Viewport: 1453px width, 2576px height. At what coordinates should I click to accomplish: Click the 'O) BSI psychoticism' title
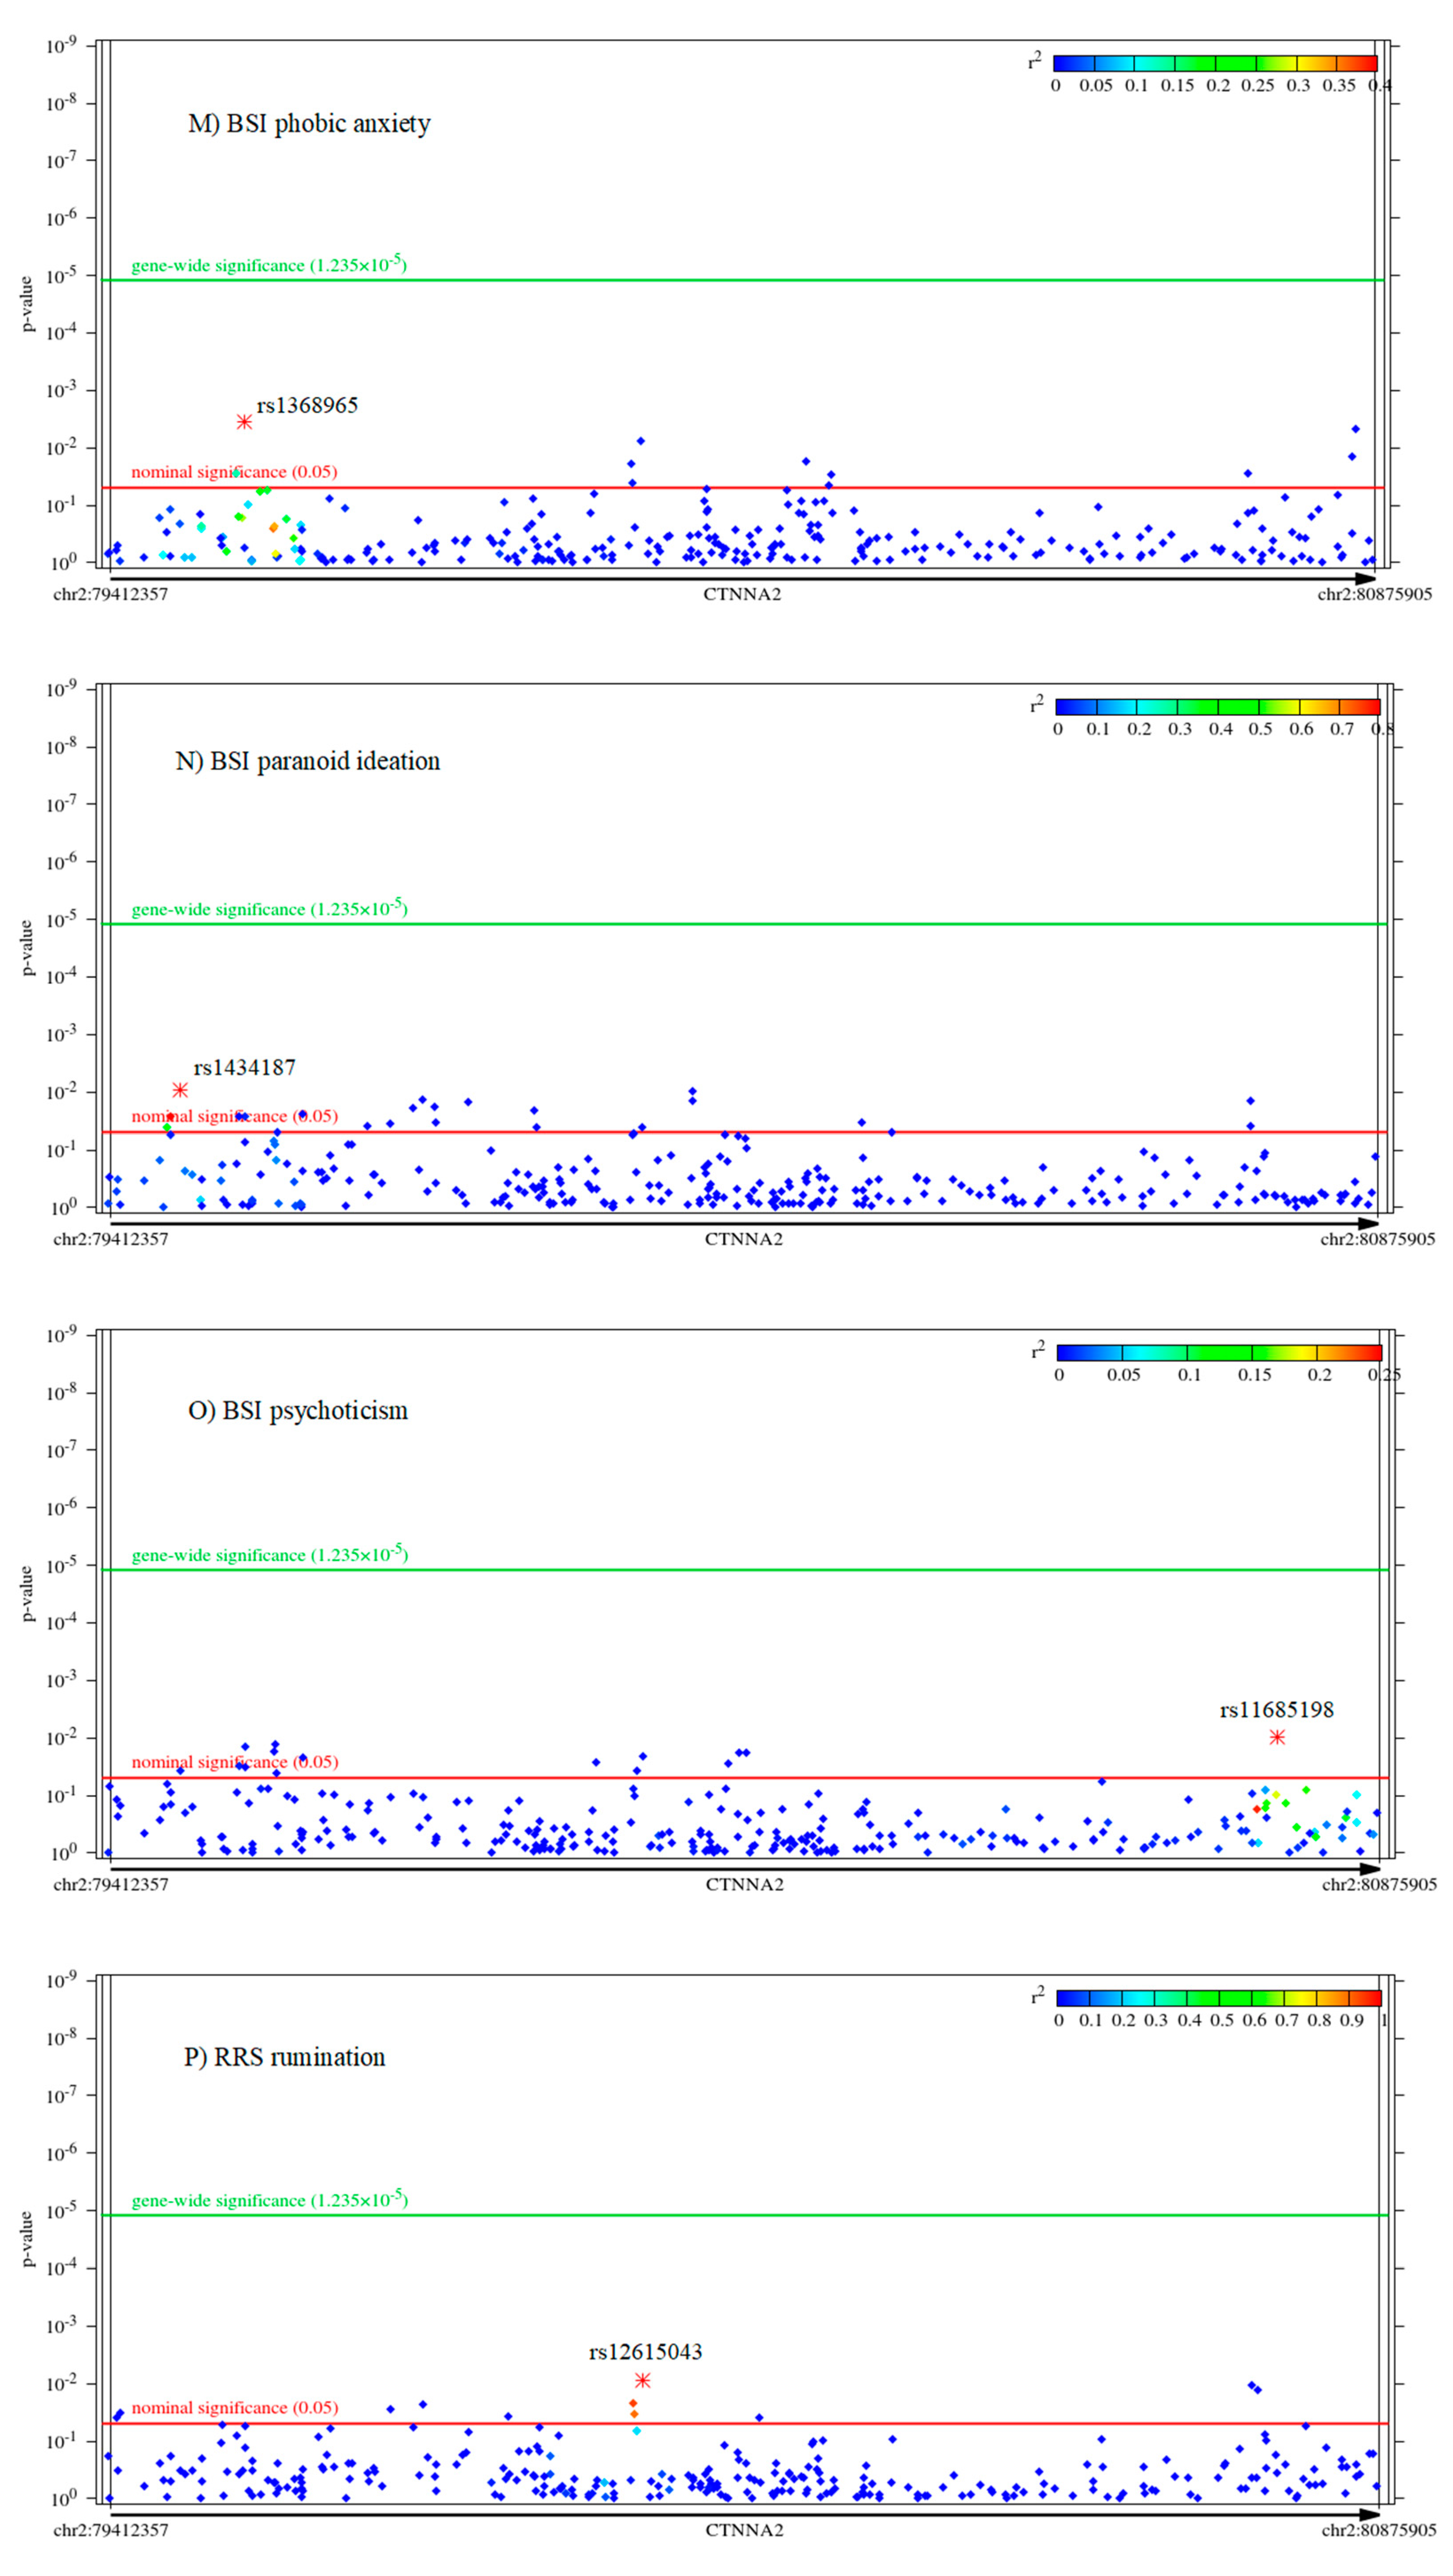[298, 1411]
